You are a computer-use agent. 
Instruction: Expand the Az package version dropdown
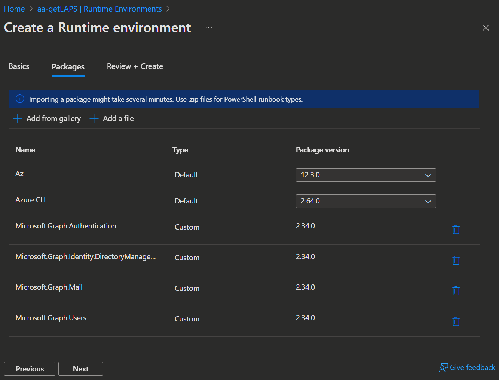[365, 175]
